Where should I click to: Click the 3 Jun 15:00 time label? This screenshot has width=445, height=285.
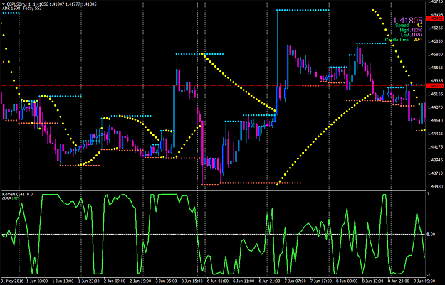[x=192, y=281]
